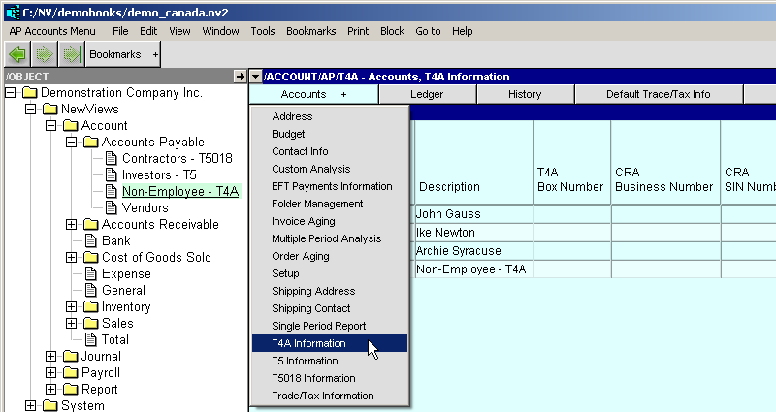Expand the Inventory folder node
Image resolution: width=776 pixels, height=412 pixels.
click(71, 307)
